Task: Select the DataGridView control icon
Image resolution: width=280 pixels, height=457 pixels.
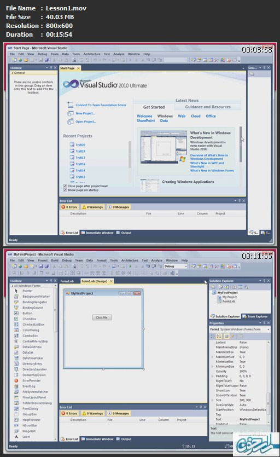Action: coord(16,347)
